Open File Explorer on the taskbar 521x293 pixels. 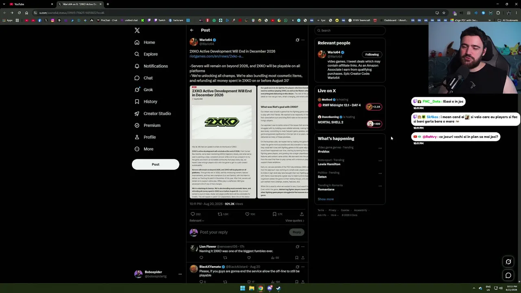[252, 289]
